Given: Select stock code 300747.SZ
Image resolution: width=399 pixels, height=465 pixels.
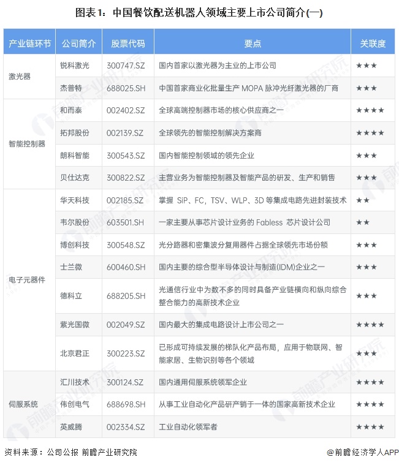Looking at the screenshot, I should point(126,65).
